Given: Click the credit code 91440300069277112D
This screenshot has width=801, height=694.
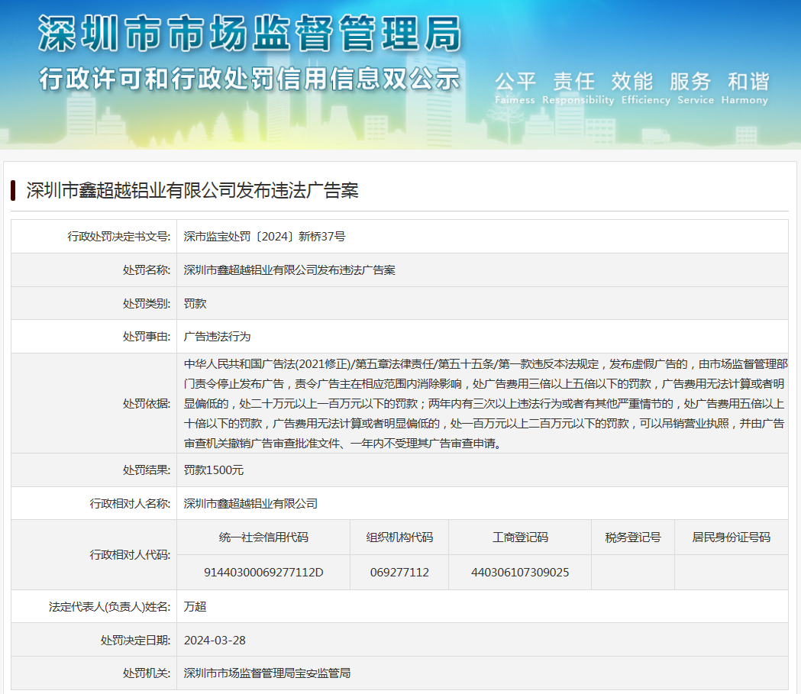Looking at the screenshot, I should pyautogui.click(x=263, y=573).
